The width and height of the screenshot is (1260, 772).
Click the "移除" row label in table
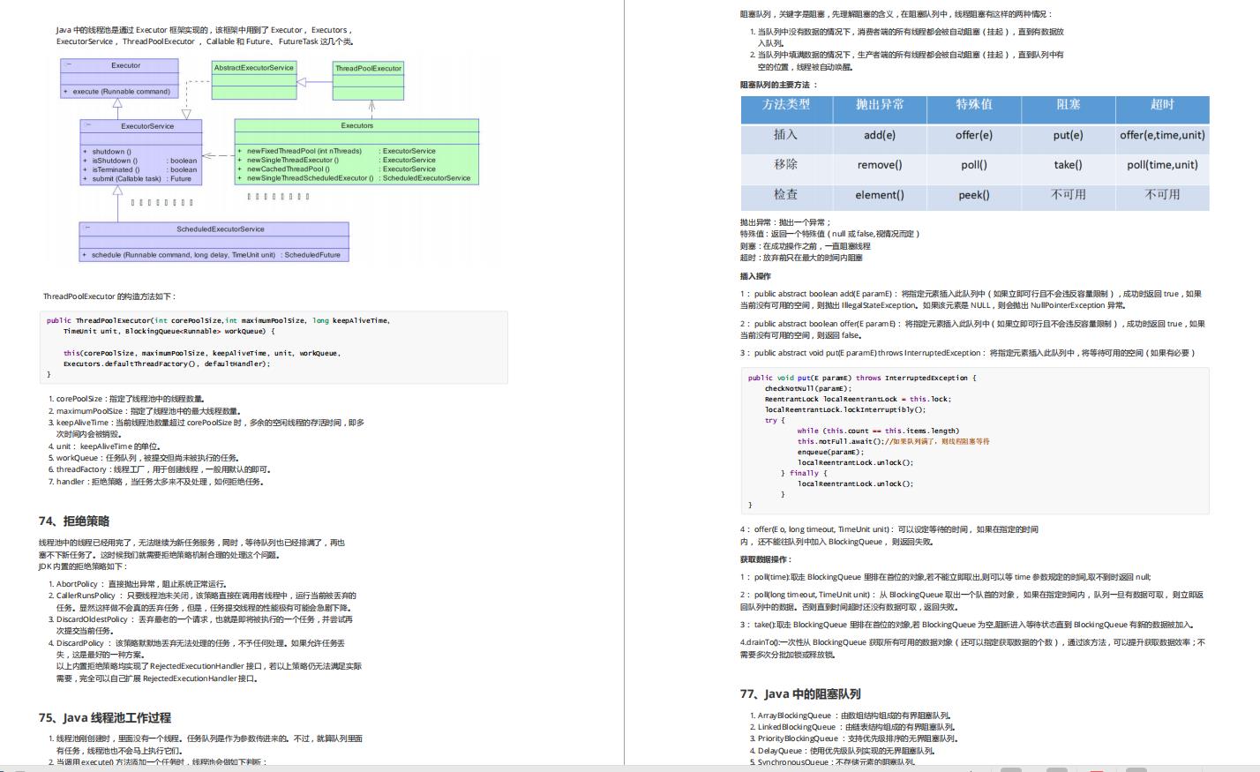point(785,165)
